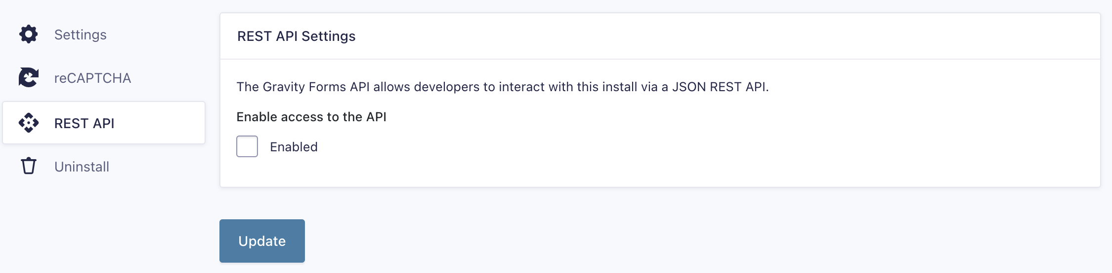Click the word "developers" in the description
1112x273 pixels.
pyautogui.click(x=446, y=87)
